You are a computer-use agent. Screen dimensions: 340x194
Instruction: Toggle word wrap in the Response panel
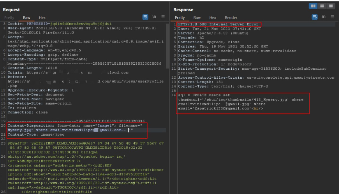click(315, 18)
